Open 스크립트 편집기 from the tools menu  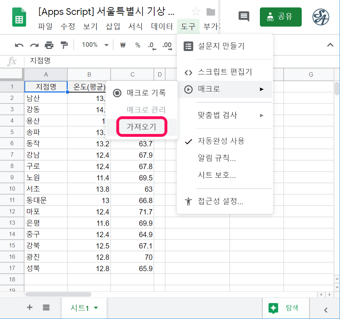tap(224, 72)
